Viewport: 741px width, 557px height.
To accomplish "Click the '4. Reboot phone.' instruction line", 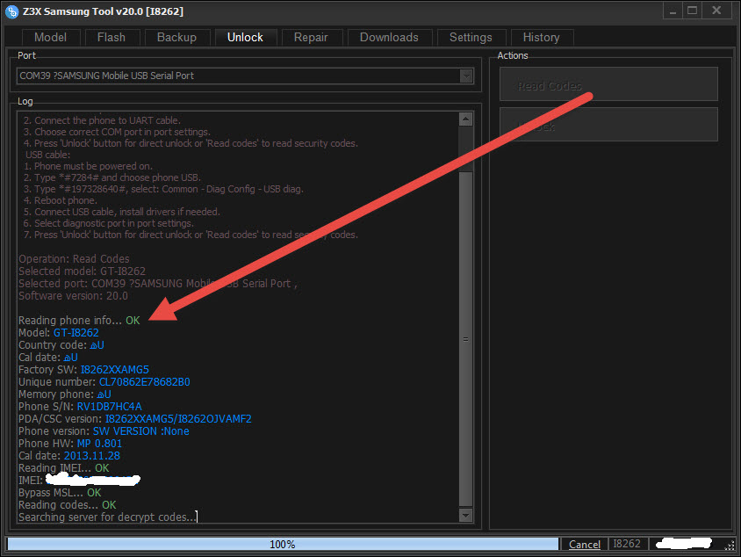I will click(60, 200).
